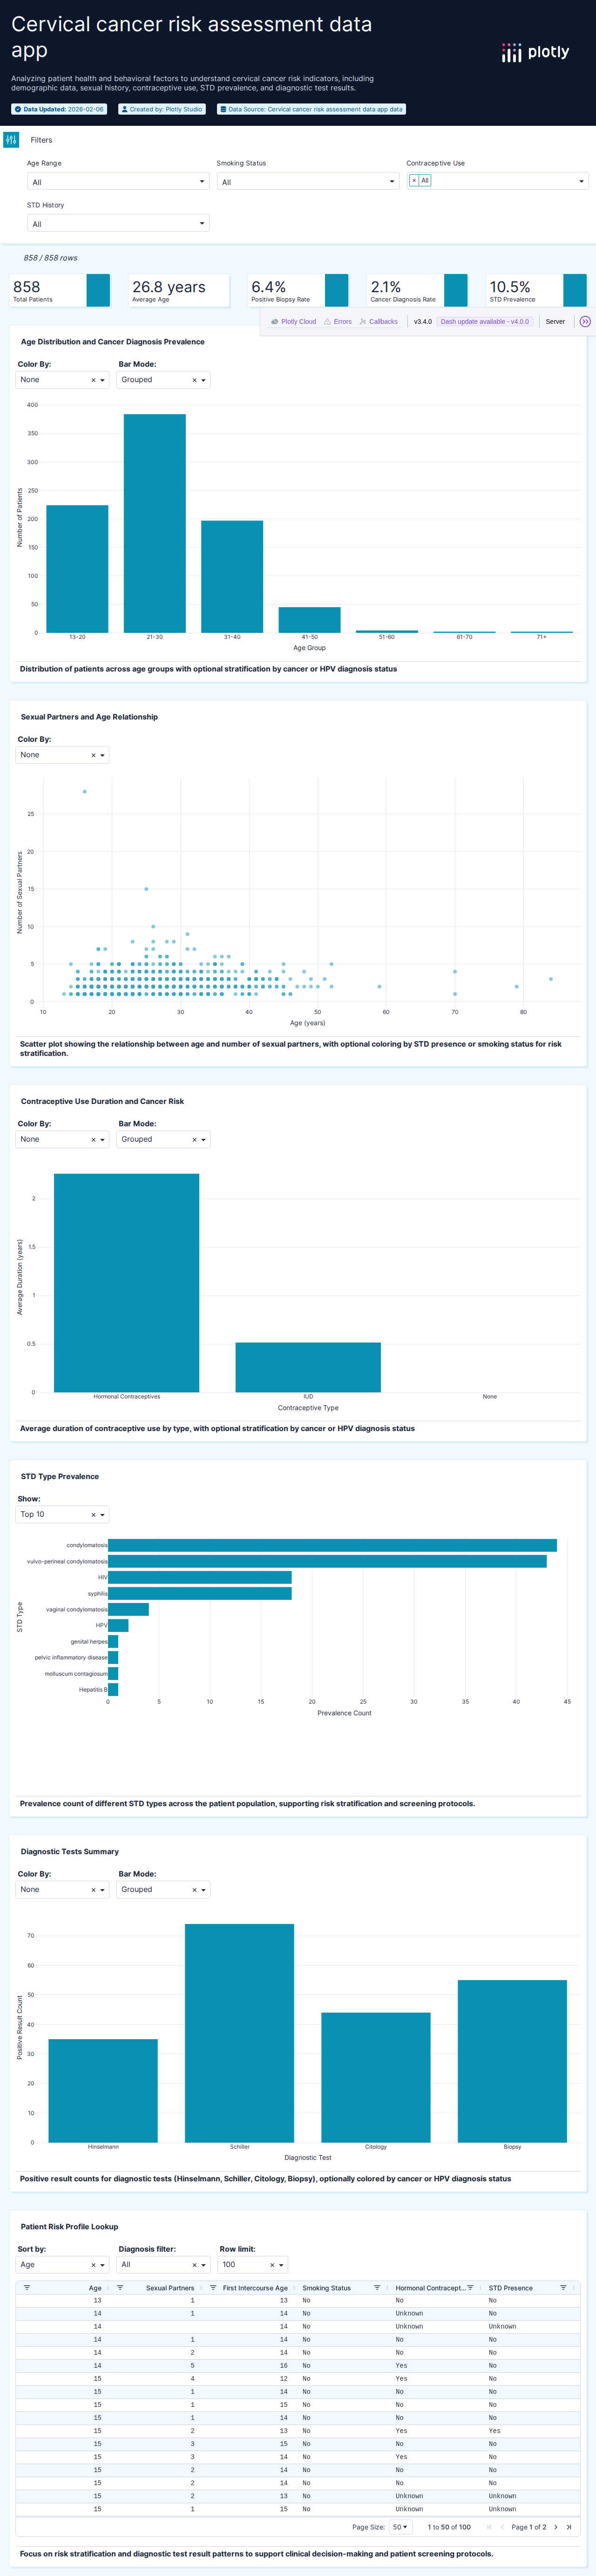Clear Bar Mode in Age Distribution chart

(x=194, y=380)
